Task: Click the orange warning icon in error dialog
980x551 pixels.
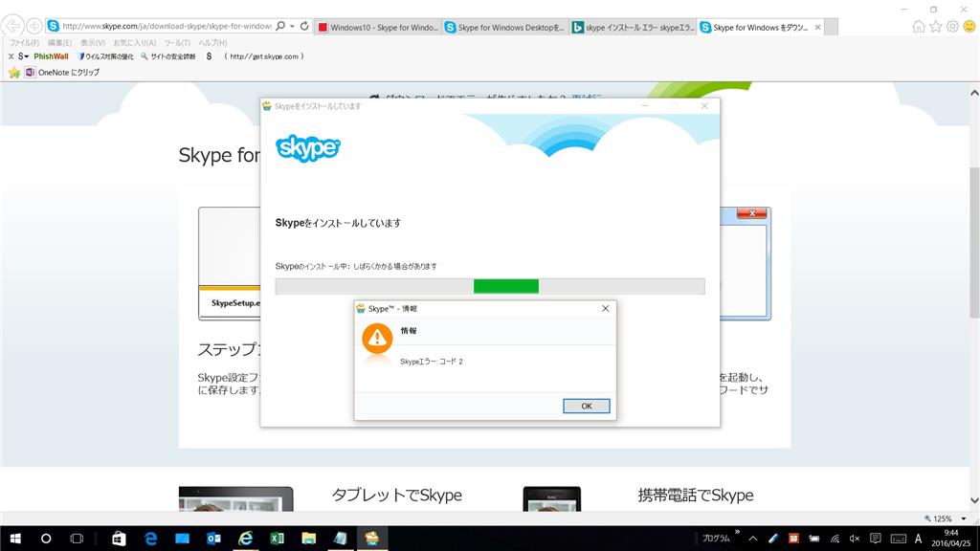Action: pyautogui.click(x=377, y=338)
